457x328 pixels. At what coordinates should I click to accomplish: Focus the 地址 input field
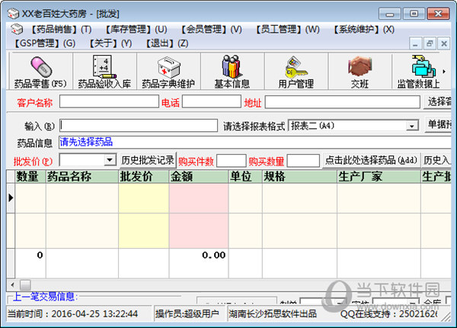(x=343, y=102)
